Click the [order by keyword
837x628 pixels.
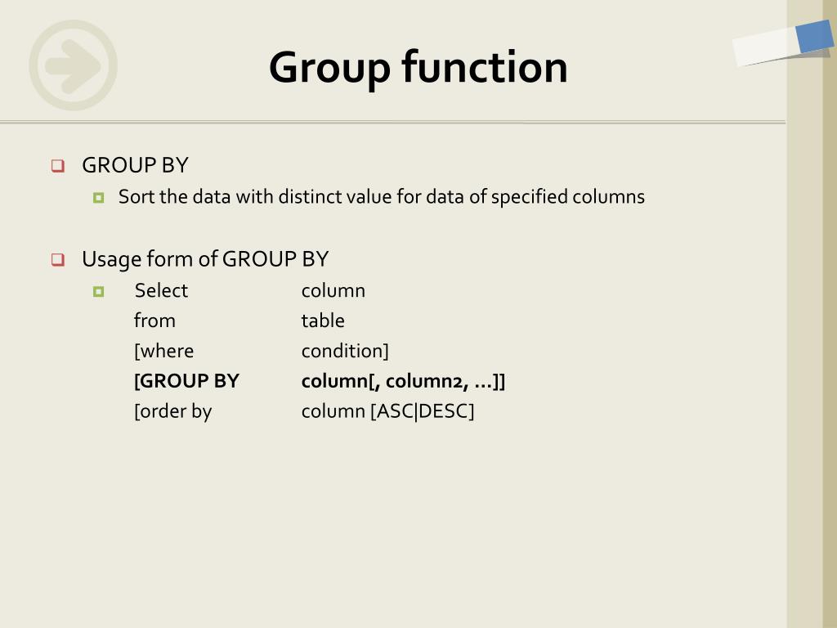pyautogui.click(x=173, y=411)
